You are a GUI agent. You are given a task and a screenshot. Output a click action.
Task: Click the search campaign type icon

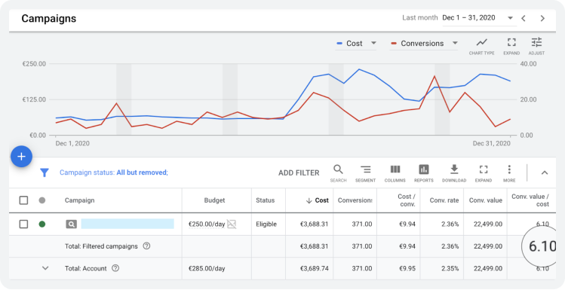[x=72, y=224]
